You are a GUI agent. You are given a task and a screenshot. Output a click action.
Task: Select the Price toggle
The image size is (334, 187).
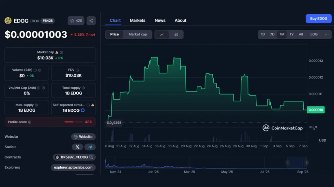(x=114, y=34)
